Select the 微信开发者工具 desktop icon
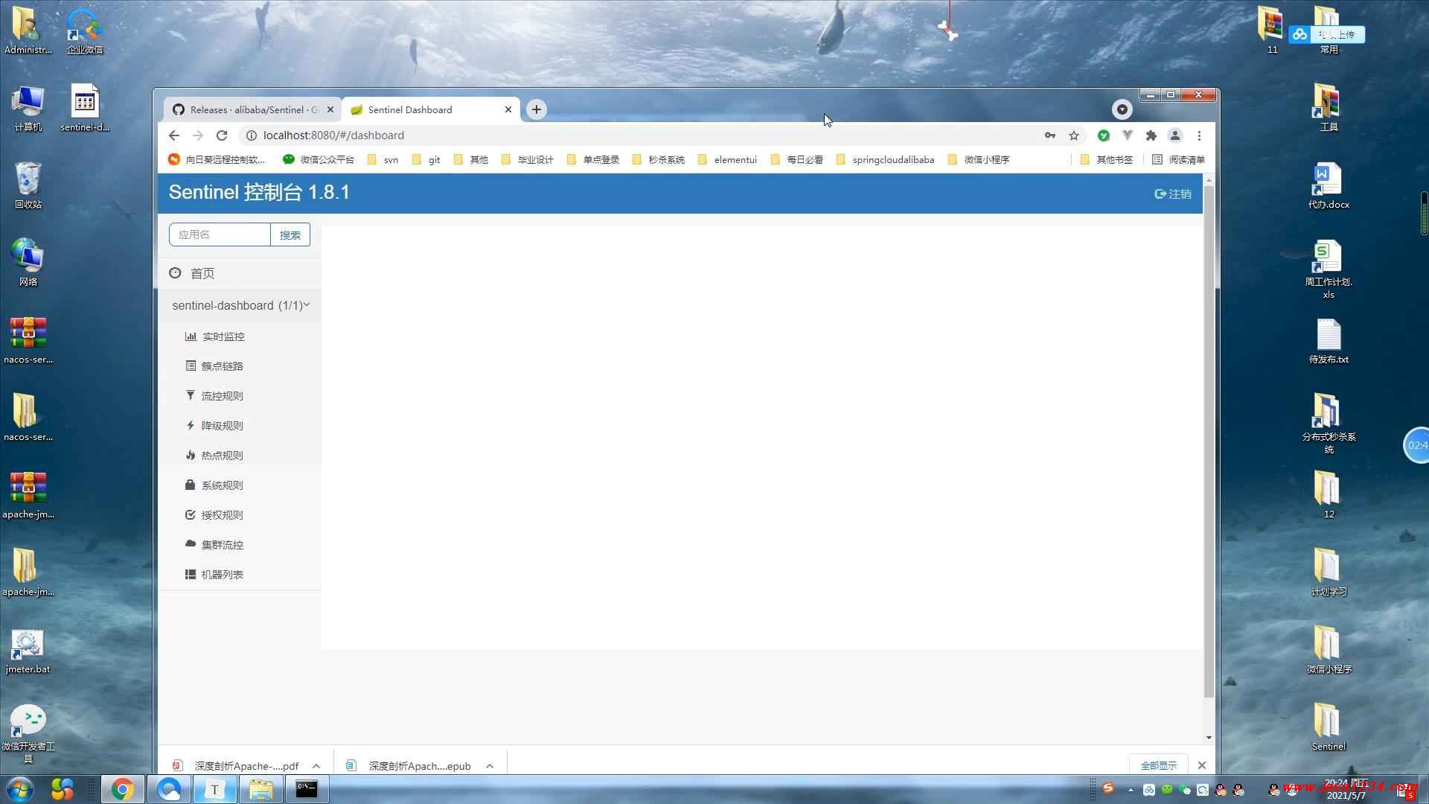 pos(28,734)
